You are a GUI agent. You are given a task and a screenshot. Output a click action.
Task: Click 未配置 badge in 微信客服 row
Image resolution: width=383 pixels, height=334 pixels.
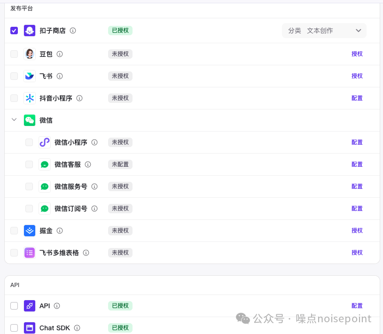[x=120, y=164]
